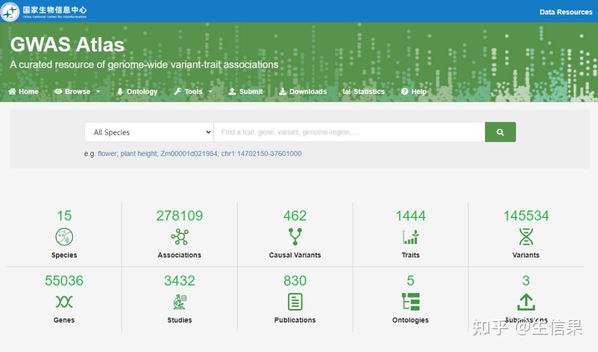Click the variants count 145534
This screenshot has height=352, width=598.
pyautogui.click(x=526, y=216)
